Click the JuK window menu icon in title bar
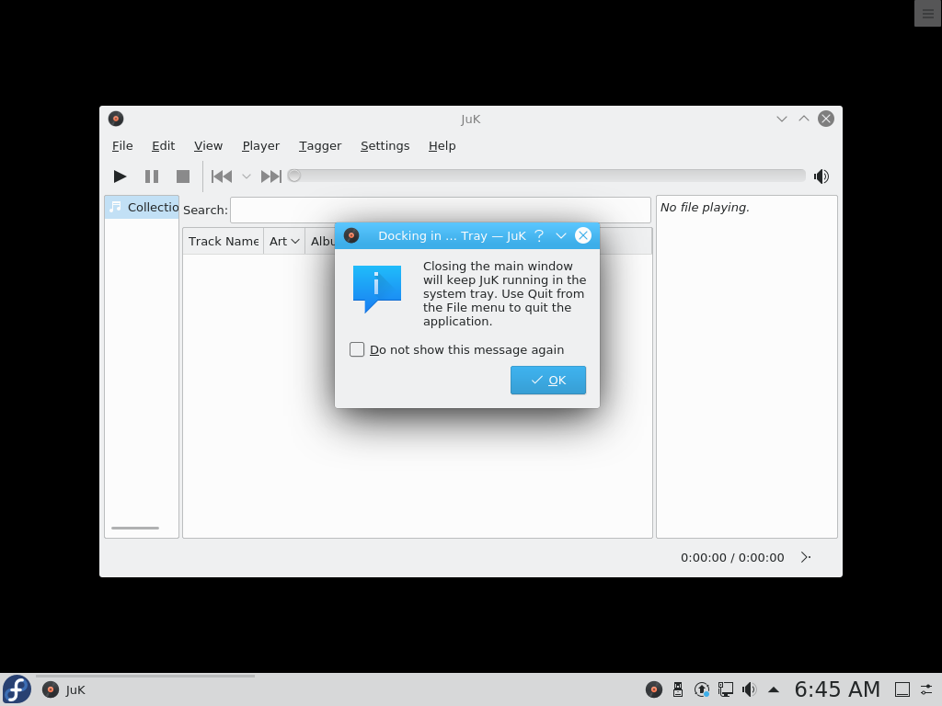 (x=116, y=119)
